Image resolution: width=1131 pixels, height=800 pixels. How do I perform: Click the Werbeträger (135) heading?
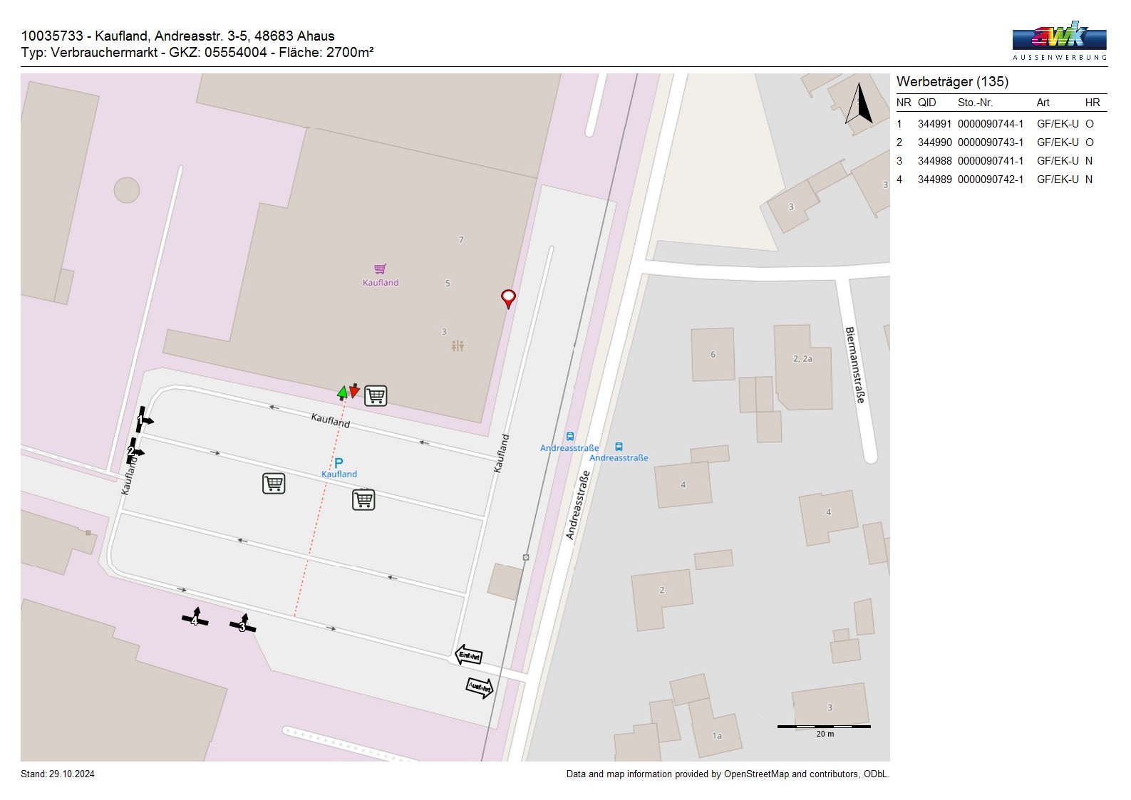click(952, 82)
